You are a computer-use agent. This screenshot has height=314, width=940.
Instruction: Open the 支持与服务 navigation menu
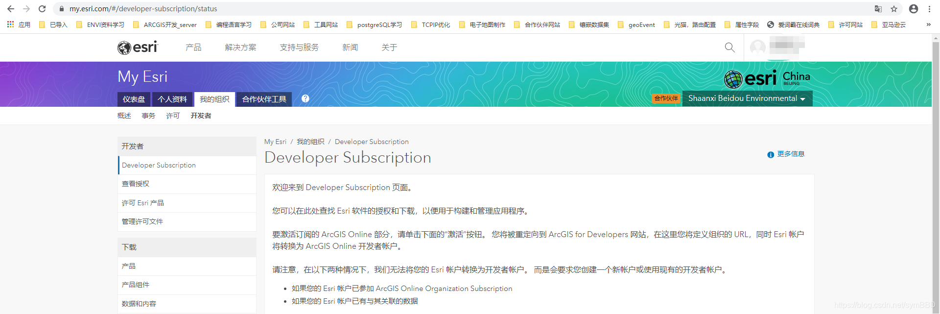[x=299, y=47]
